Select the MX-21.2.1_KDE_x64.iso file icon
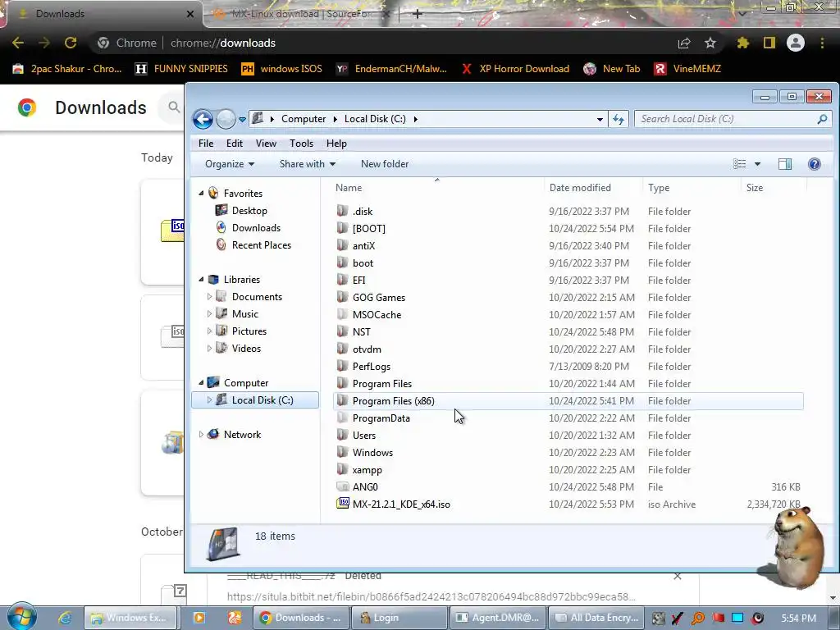 click(342, 504)
